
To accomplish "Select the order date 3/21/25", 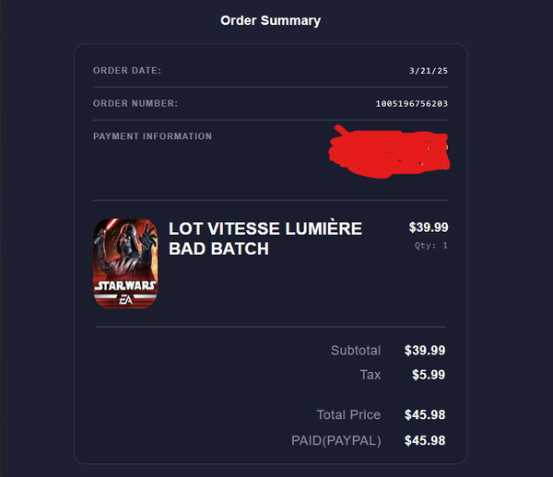I will (429, 71).
